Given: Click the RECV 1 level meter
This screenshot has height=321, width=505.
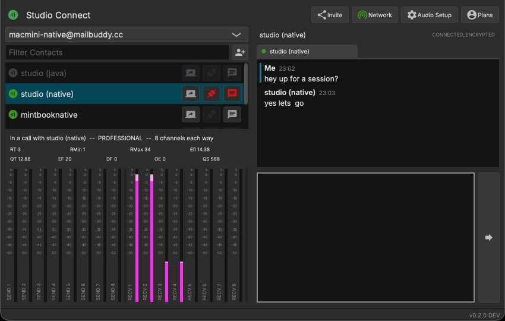Looking at the screenshot, I should (x=137, y=235).
